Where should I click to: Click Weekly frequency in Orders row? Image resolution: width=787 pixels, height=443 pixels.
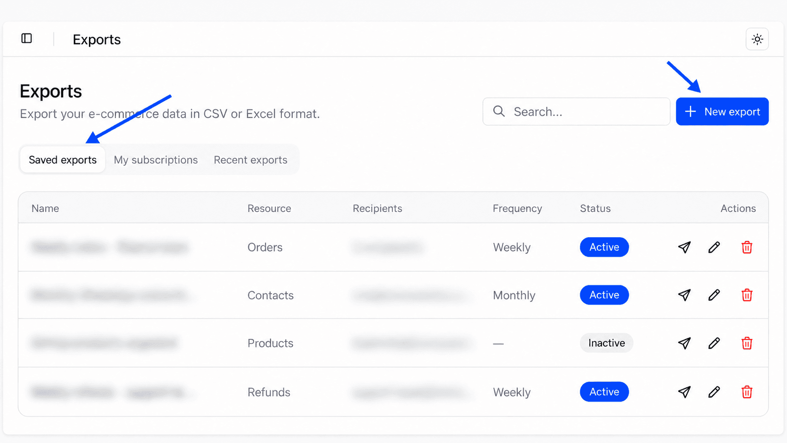point(512,247)
